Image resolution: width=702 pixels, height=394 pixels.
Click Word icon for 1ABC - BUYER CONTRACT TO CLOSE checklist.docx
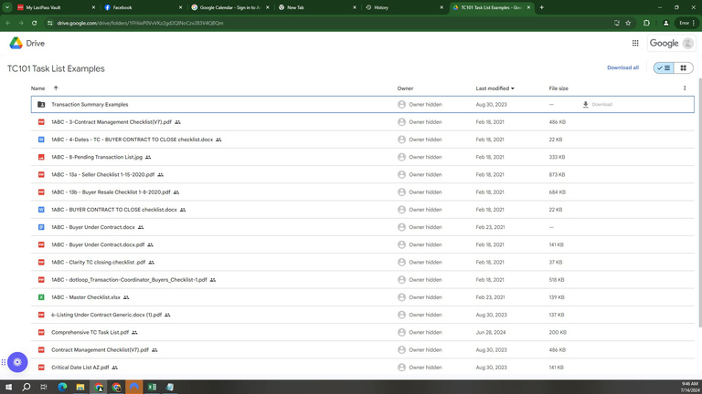click(41, 210)
